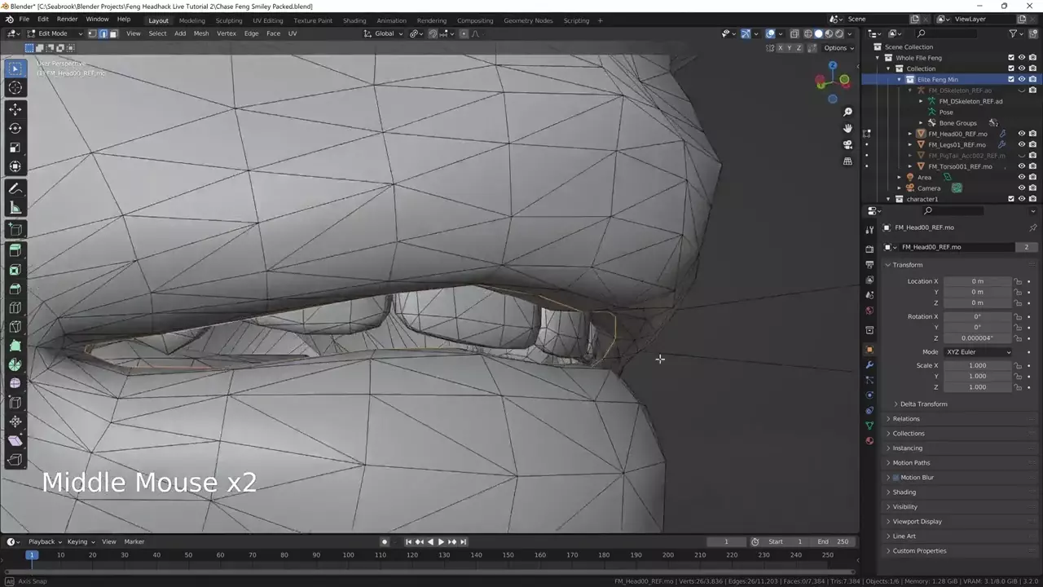Click the pan hand viewport icon
The height and width of the screenshot is (587, 1043).
click(847, 128)
